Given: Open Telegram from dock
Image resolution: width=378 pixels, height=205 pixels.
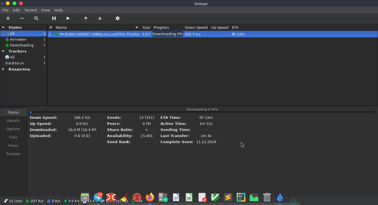Looking at the screenshot, I should 98,197.
